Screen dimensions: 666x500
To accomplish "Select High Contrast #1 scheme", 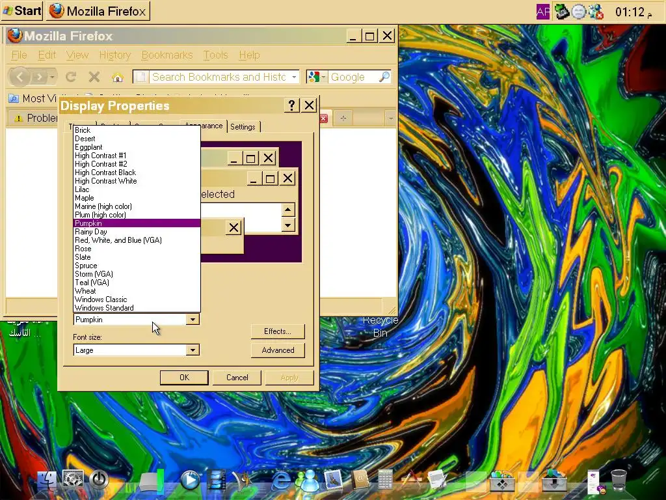I will tap(137, 156).
